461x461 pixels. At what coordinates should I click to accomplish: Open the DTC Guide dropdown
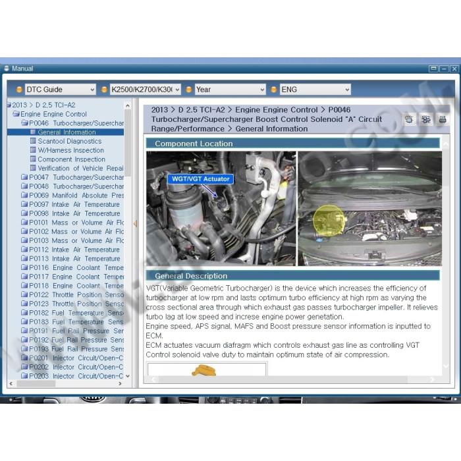tap(61, 90)
